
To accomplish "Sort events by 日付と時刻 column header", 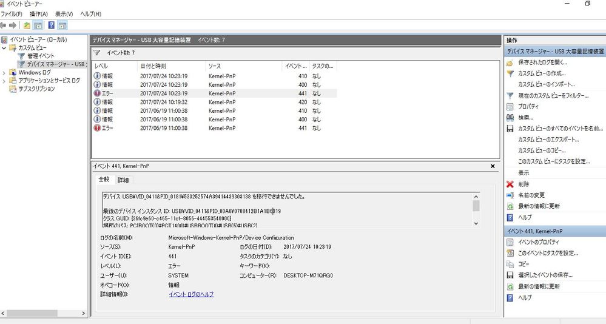I will 153,66.
